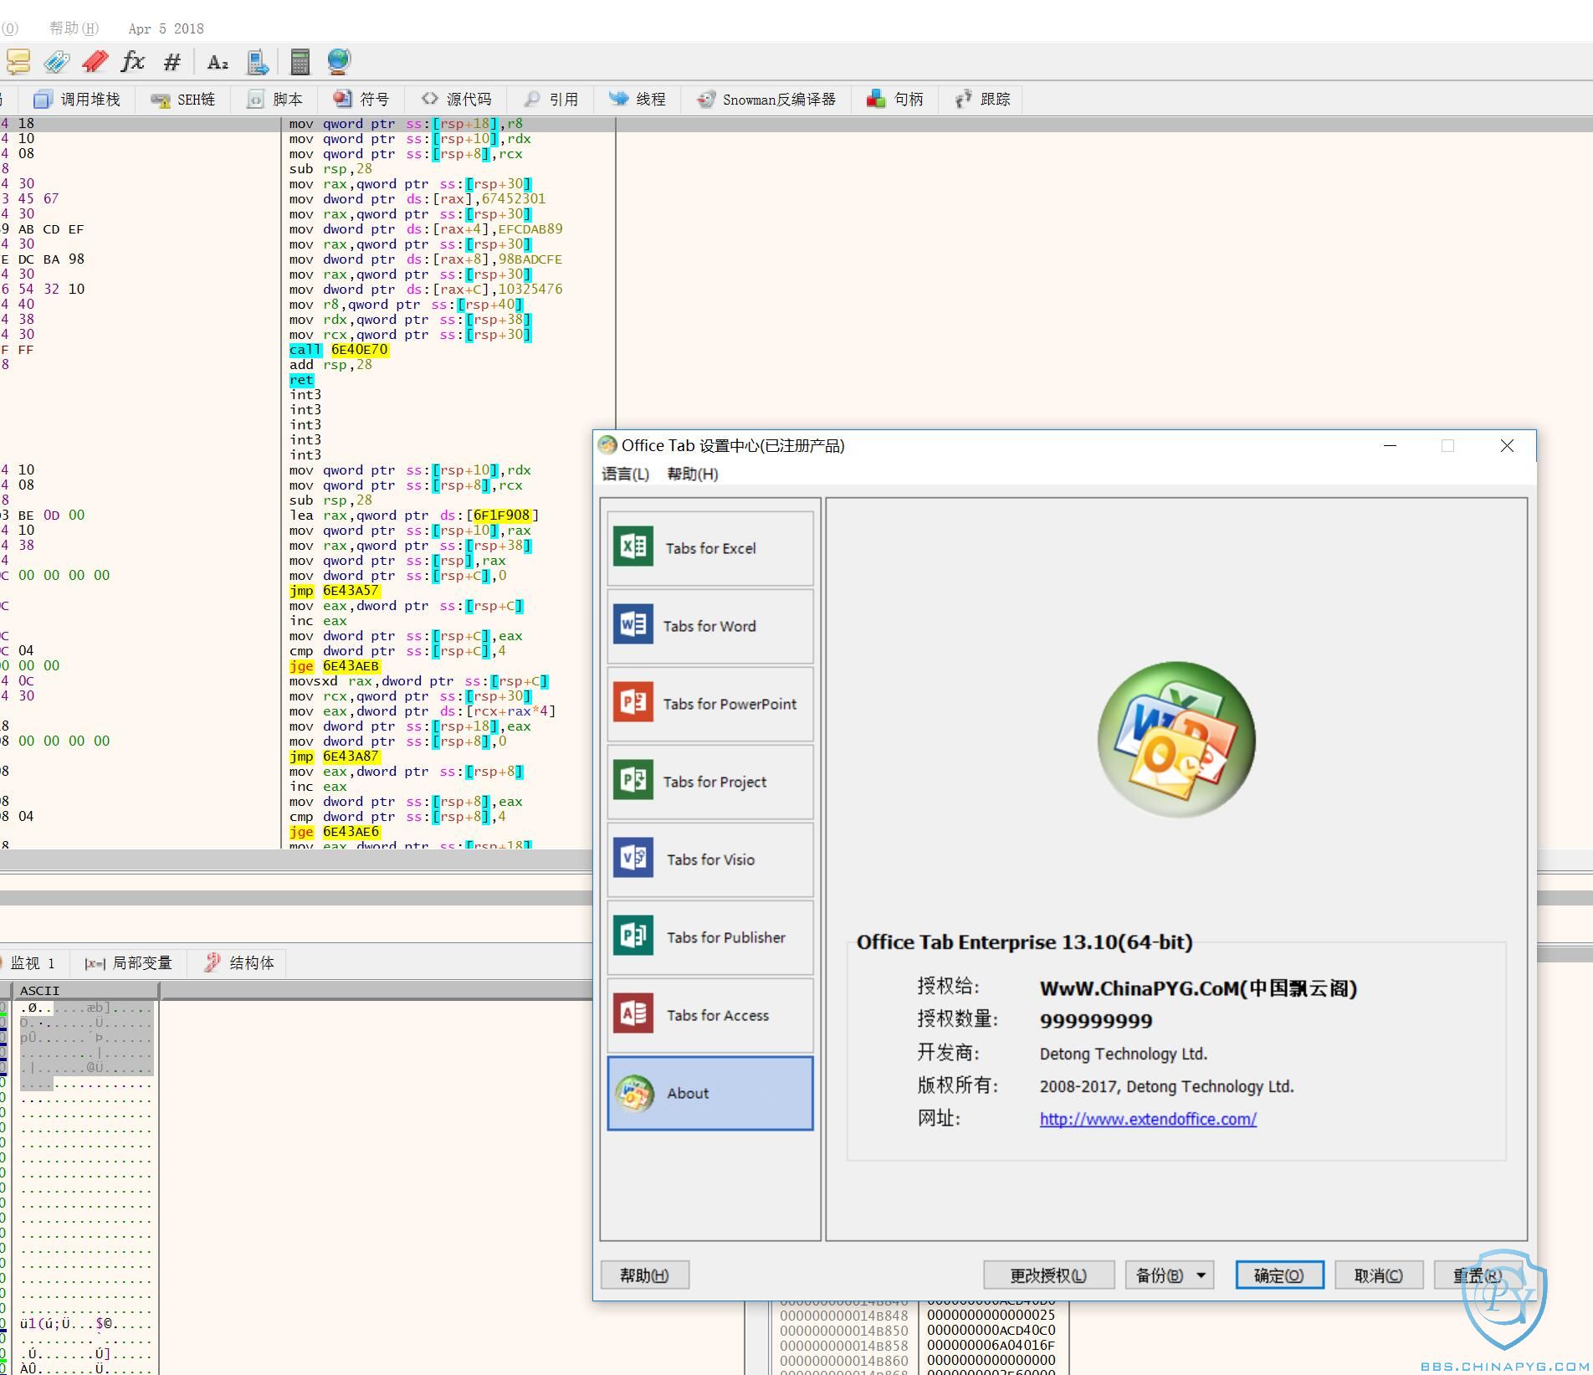The height and width of the screenshot is (1375, 1593).
Task: Click the 确定(O) button
Action: coord(1279,1275)
